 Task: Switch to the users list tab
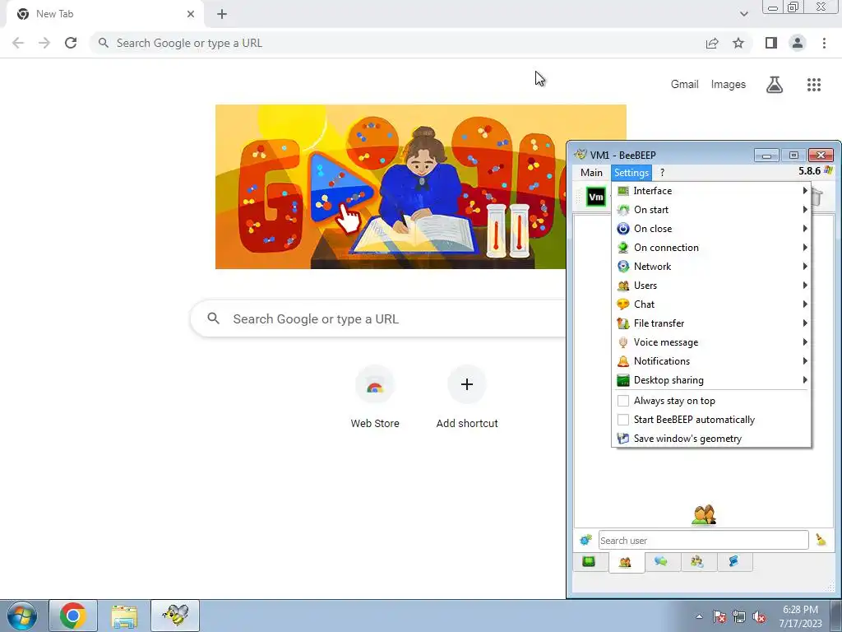(625, 563)
